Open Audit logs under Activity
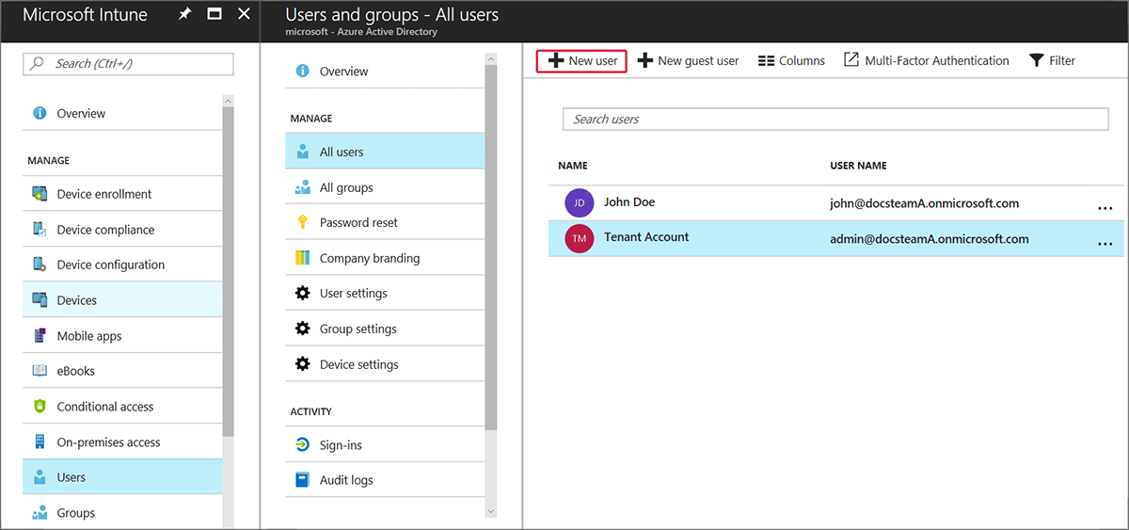1129x530 pixels. 385,480
